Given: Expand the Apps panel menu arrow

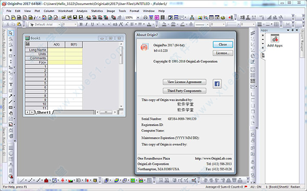Looking at the screenshot, I should click(288, 30).
